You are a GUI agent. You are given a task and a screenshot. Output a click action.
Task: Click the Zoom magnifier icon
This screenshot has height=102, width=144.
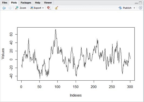click(x=17, y=8)
